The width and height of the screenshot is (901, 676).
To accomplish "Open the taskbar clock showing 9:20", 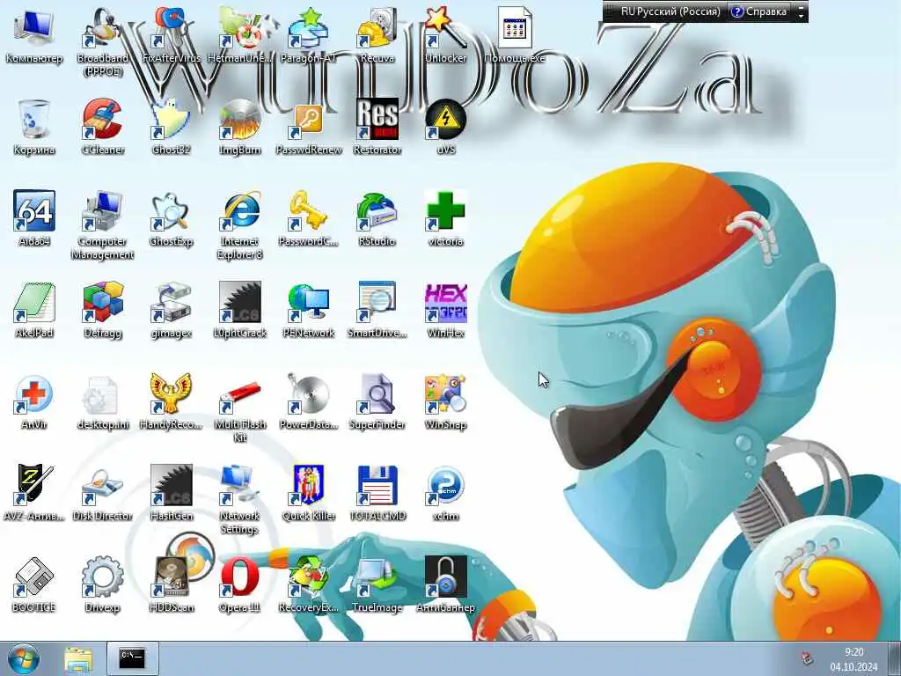I will pyautogui.click(x=853, y=659).
